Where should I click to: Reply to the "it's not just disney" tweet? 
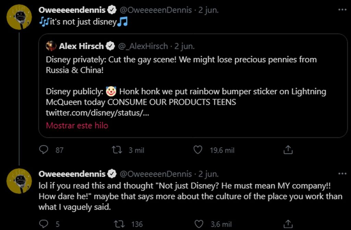click(x=44, y=150)
